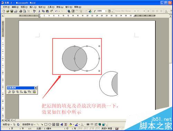The height and width of the screenshot is (131, 173).
Task: Click the tab alignment selector at ruler corner
Action: tap(3, 16)
